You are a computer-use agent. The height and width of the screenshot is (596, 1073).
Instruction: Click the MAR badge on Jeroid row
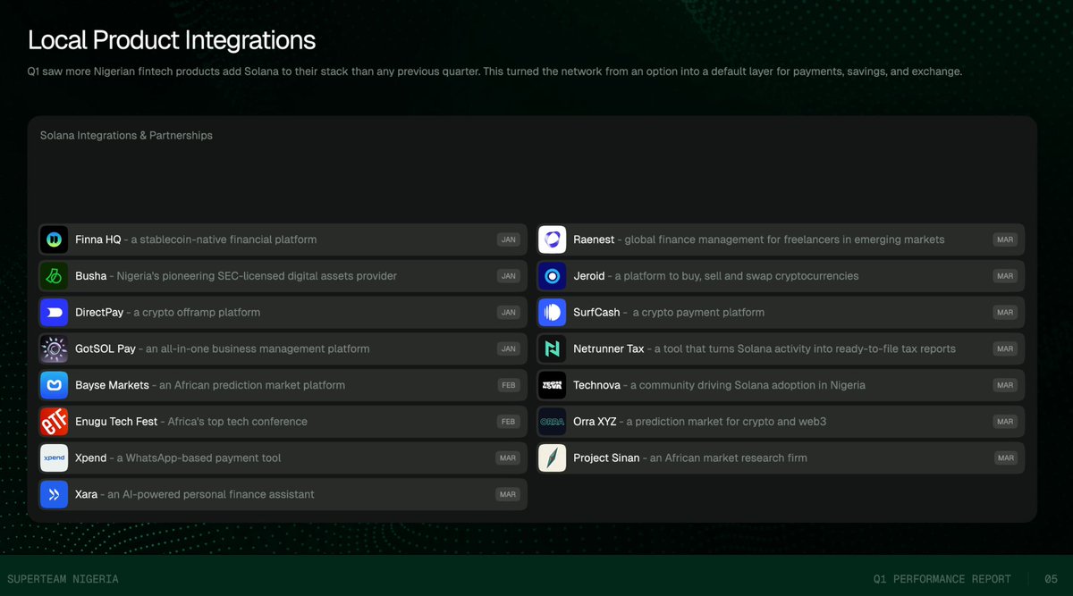pos(1005,276)
